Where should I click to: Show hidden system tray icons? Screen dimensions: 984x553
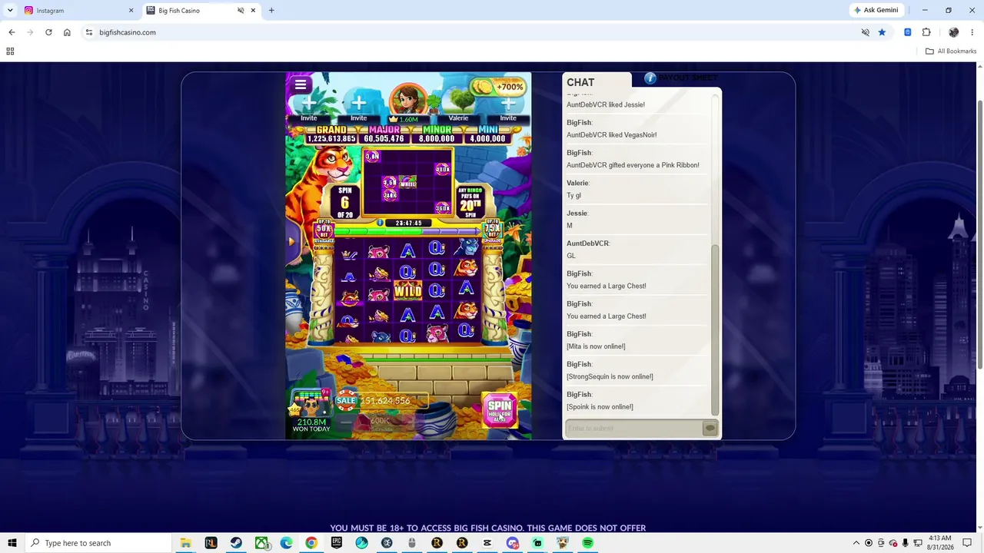pyautogui.click(x=856, y=543)
